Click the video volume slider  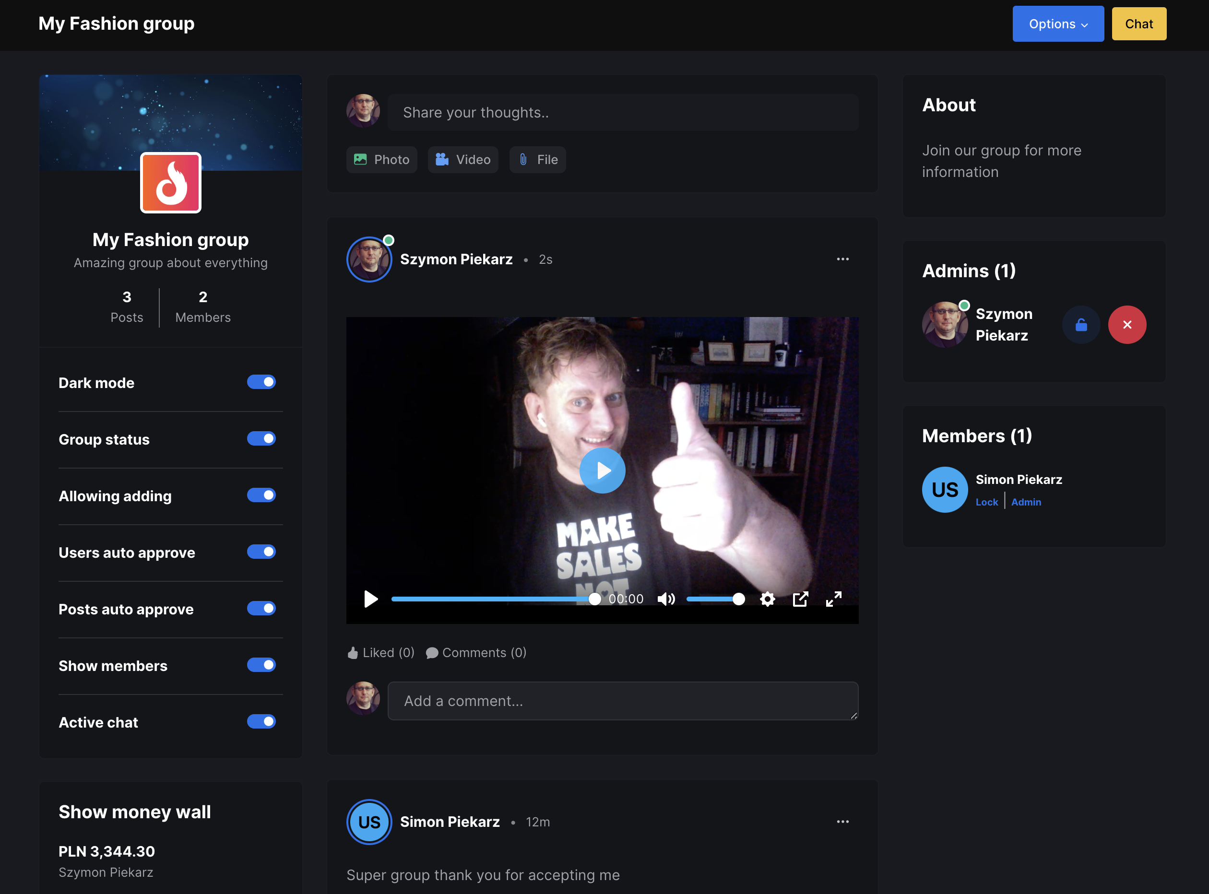point(714,599)
